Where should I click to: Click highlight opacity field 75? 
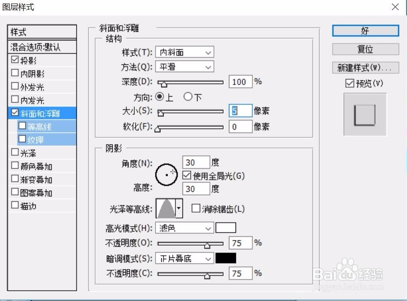240,243
